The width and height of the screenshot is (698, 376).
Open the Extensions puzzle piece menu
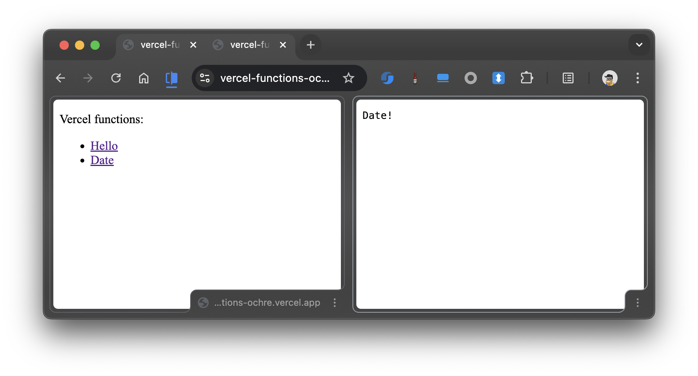[x=526, y=78]
